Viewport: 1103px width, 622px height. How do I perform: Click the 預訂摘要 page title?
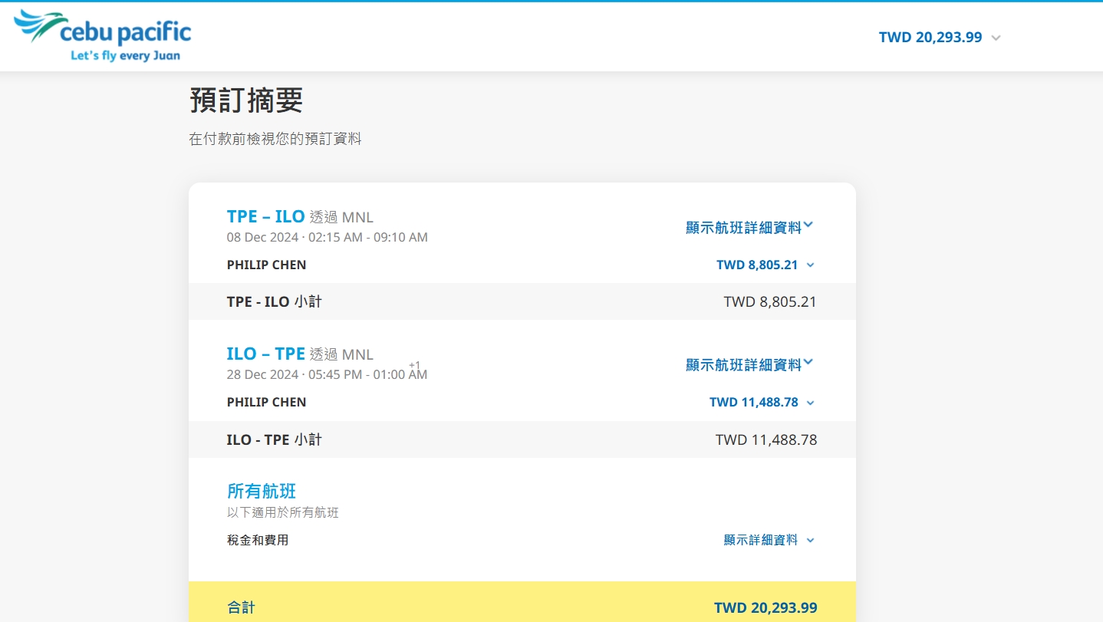click(247, 100)
